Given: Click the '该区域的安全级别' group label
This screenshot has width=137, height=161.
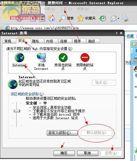Looking at the screenshot, I should pyautogui.click(x=27, y=94).
